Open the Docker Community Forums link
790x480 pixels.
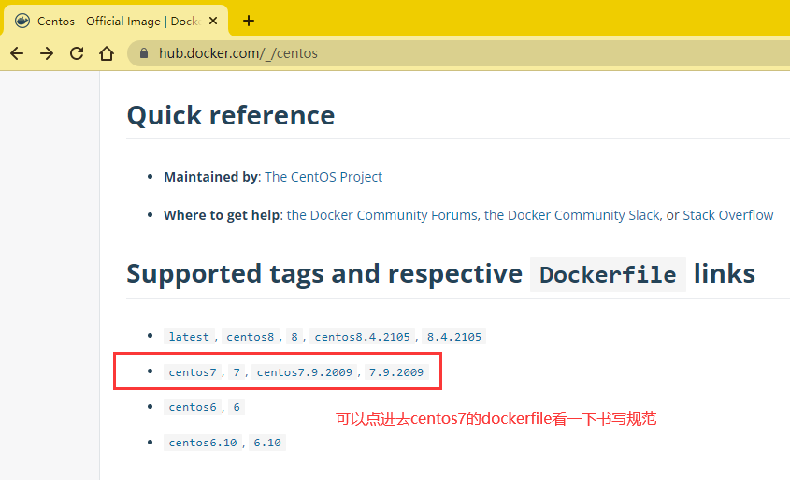pos(381,215)
